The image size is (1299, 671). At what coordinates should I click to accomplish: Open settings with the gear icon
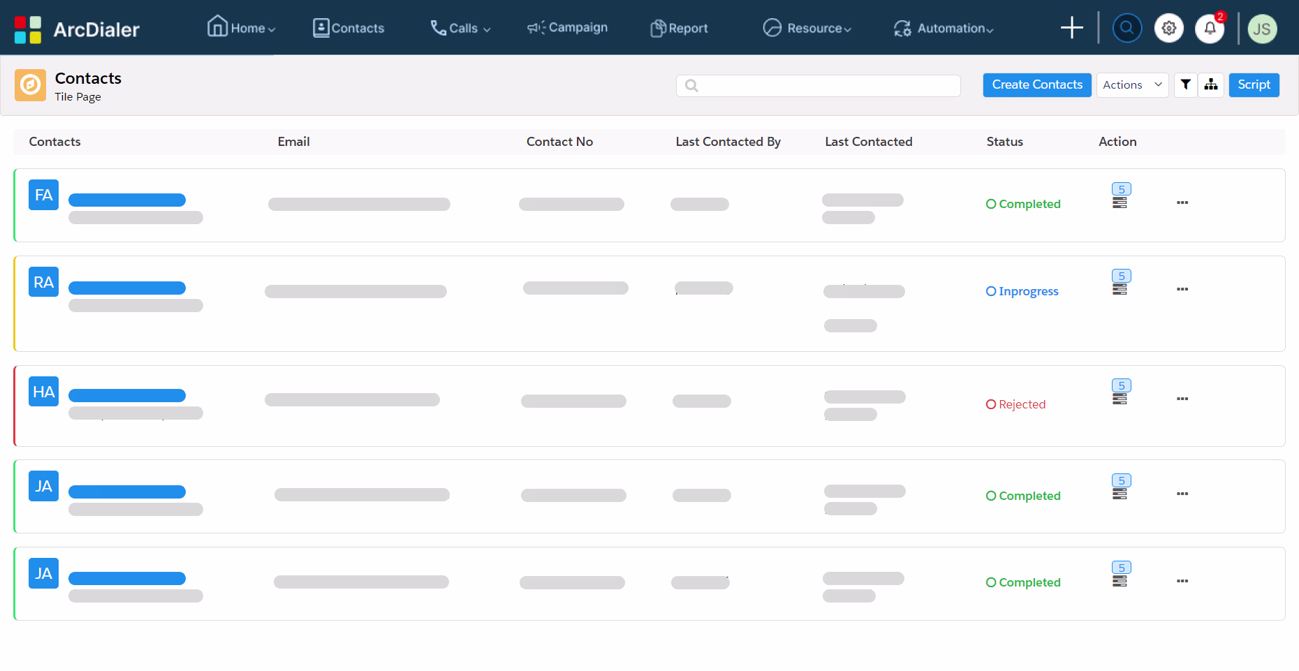(1169, 28)
